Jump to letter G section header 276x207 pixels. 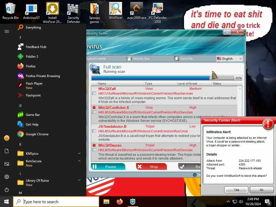(x=20, y=105)
